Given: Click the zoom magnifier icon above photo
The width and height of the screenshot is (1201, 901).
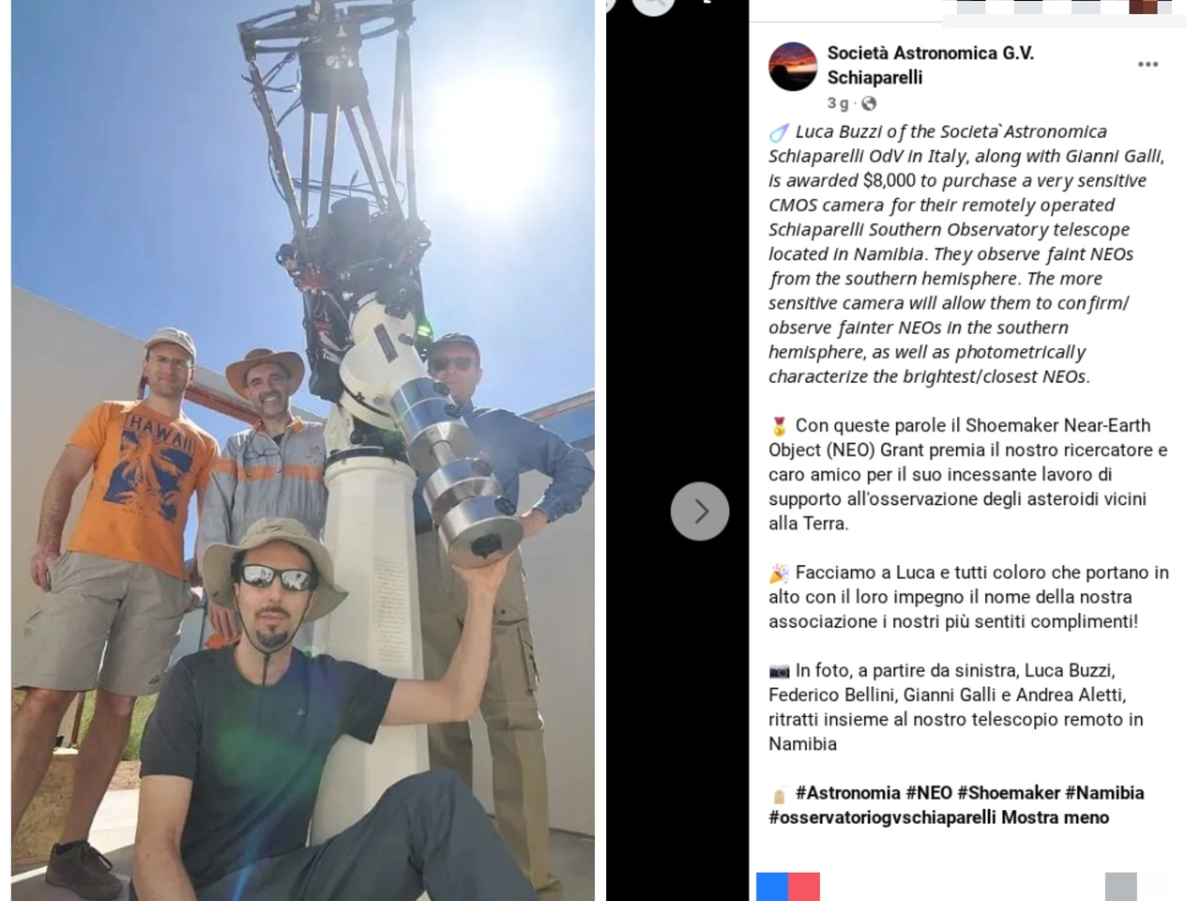Looking at the screenshot, I should [x=653, y=5].
